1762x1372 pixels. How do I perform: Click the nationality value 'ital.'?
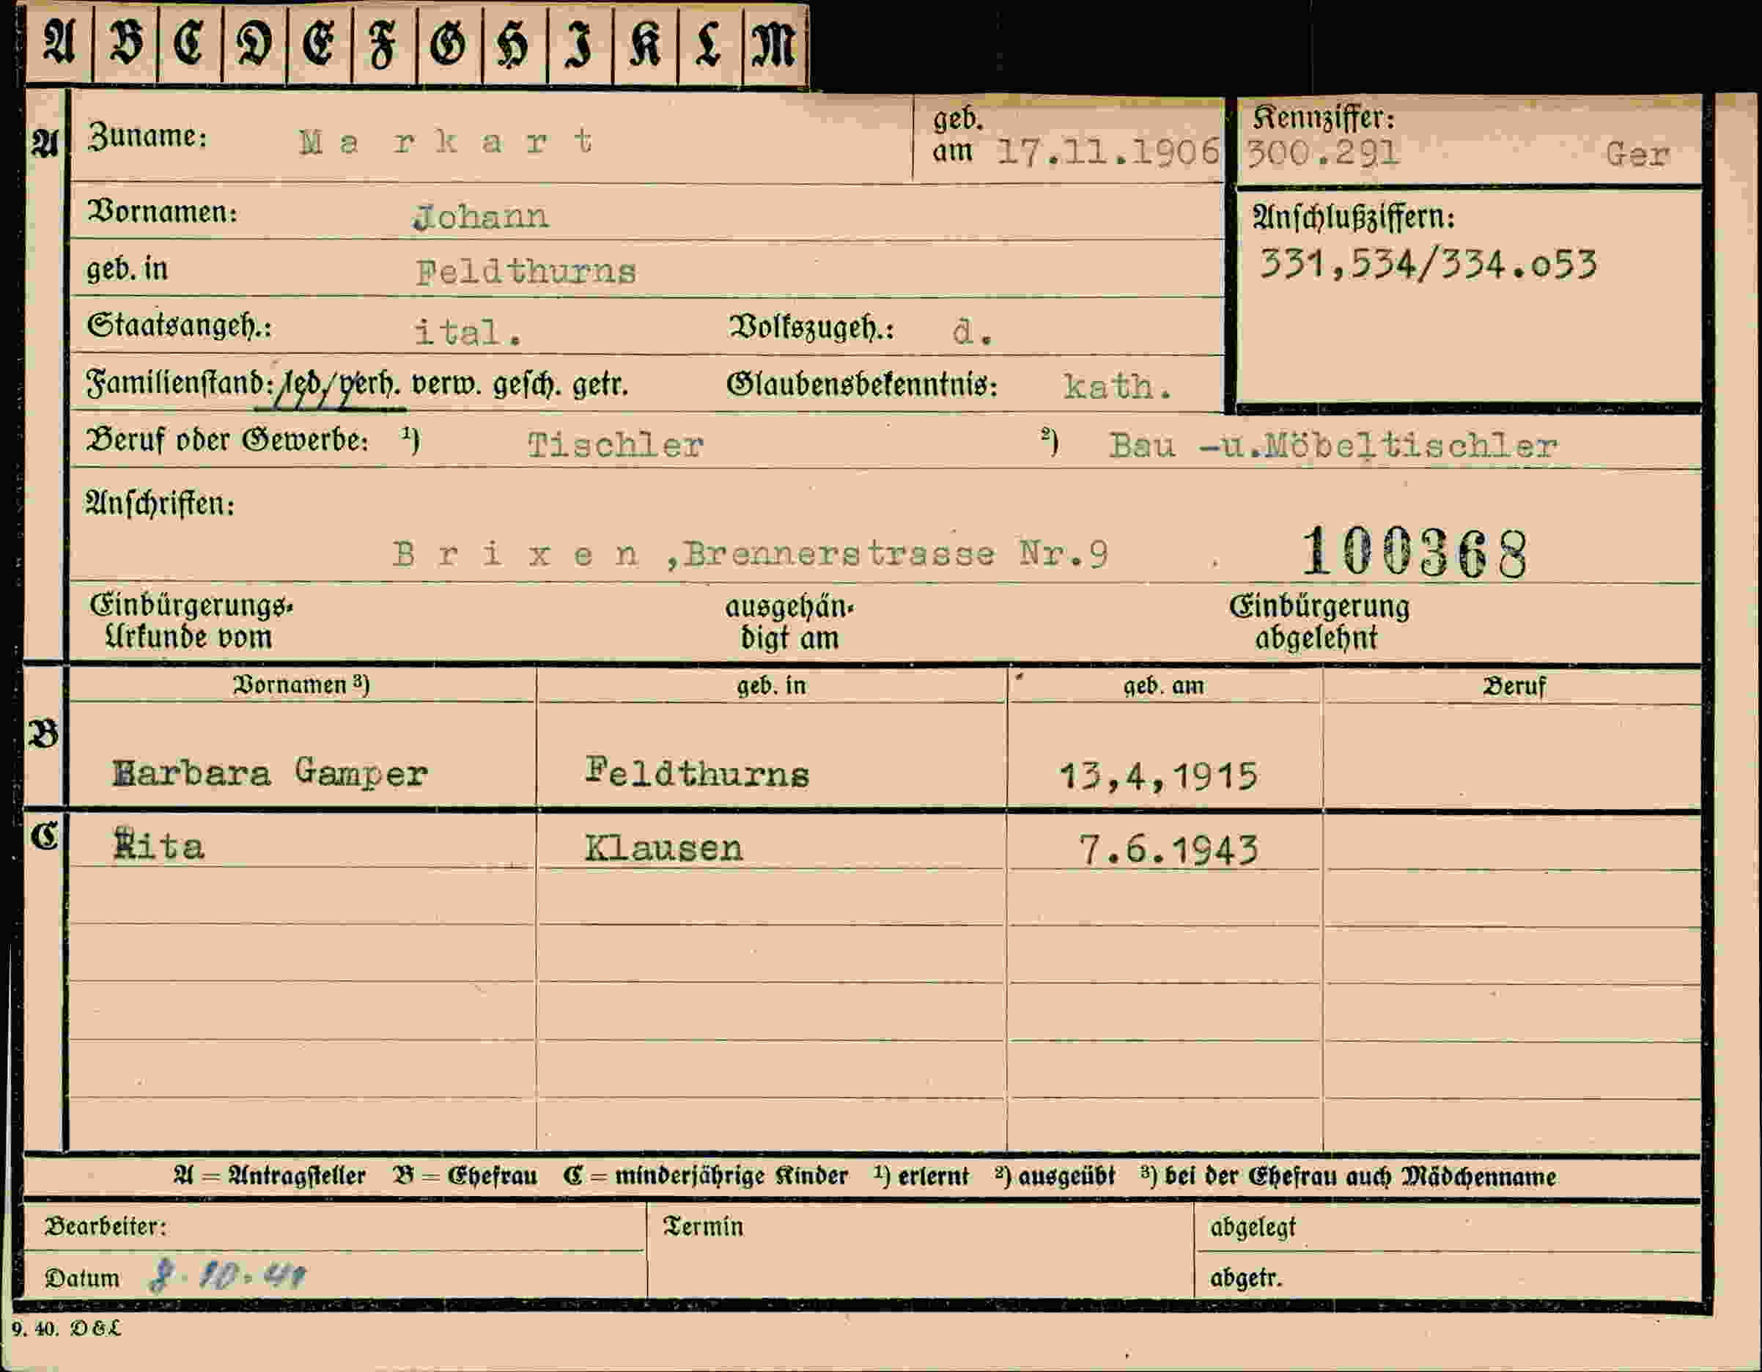tap(468, 332)
